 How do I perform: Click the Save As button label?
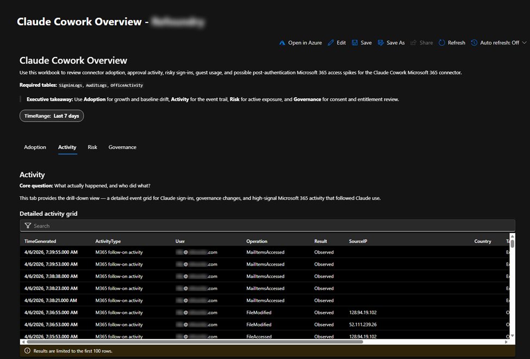396,43
